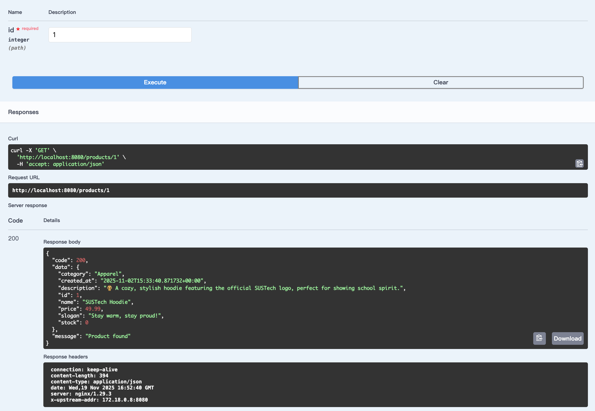This screenshot has width=595, height=411.
Task: Click the 200 status code
Action: (x=13, y=238)
